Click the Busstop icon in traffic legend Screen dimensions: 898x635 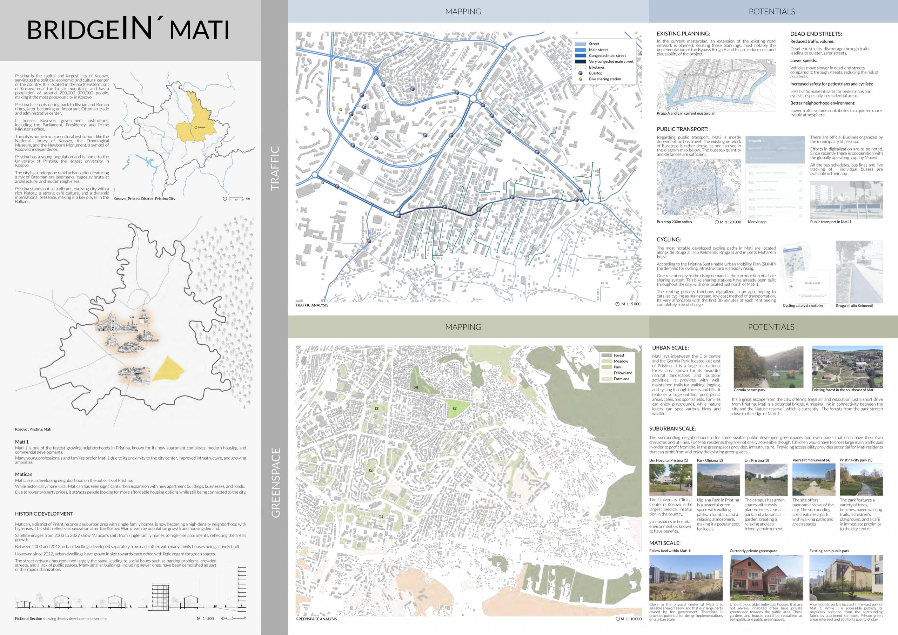pyautogui.click(x=581, y=73)
